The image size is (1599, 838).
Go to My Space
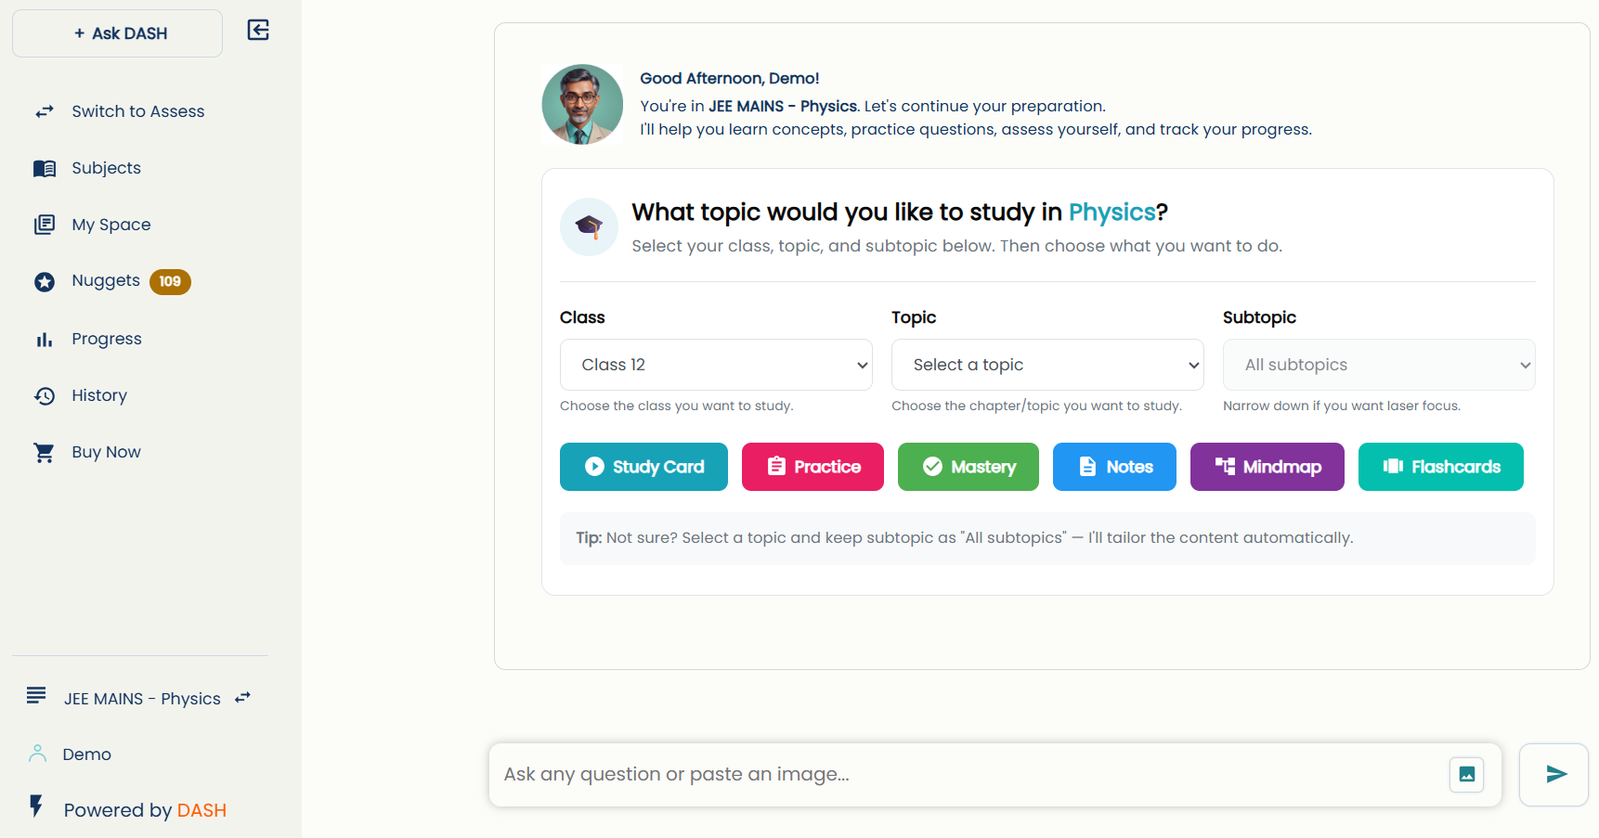tap(110, 225)
